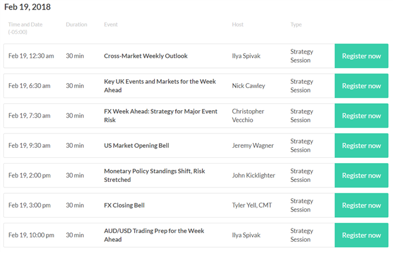Register for Key UK Events webinar
The height and width of the screenshot is (253, 393).
tap(362, 86)
